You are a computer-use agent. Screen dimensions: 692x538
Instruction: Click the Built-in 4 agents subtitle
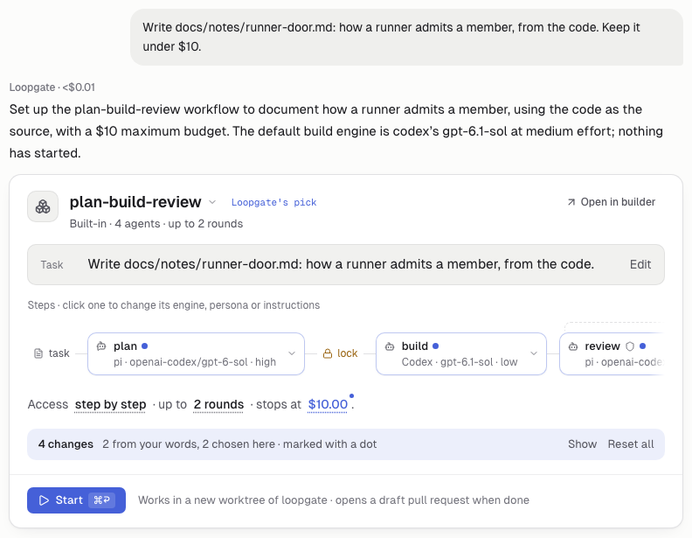156,224
